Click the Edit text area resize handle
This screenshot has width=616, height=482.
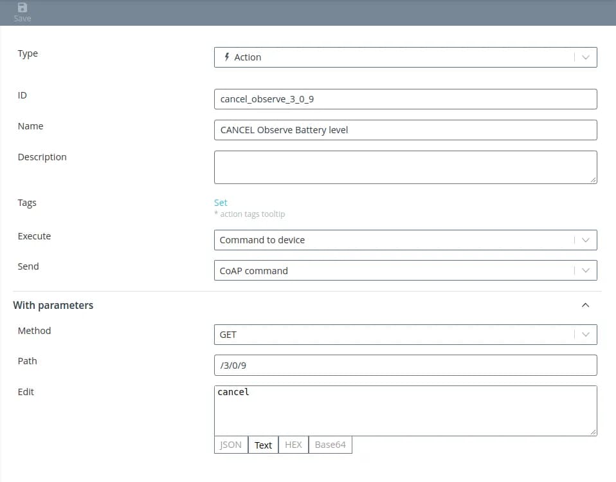point(593,432)
